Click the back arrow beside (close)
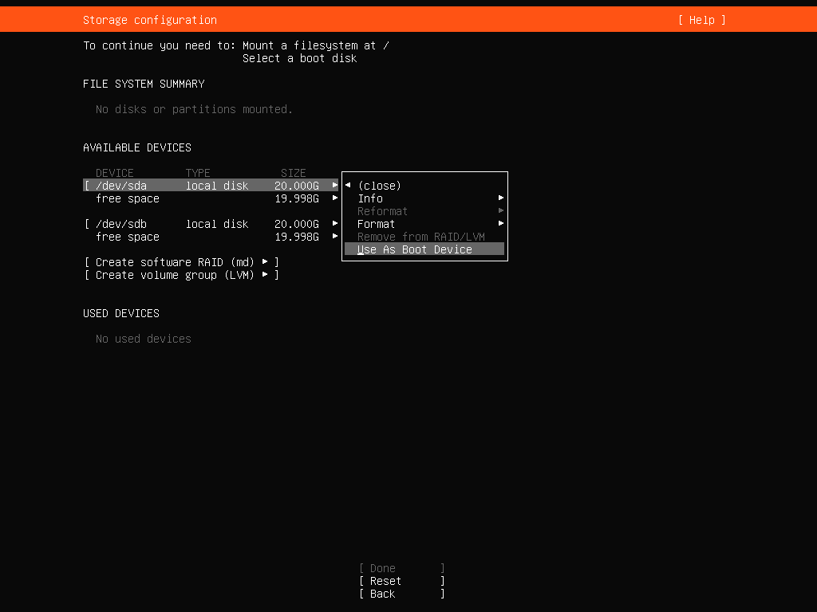The width and height of the screenshot is (817, 612). pyautogui.click(x=348, y=186)
